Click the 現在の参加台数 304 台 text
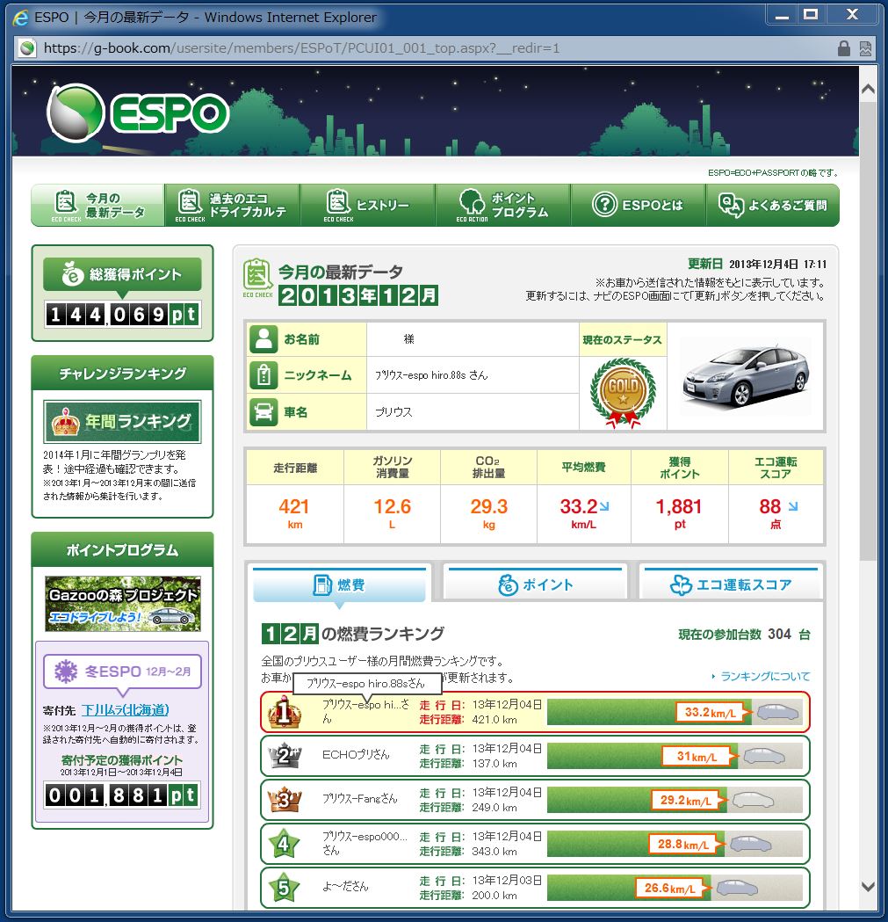 click(745, 634)
